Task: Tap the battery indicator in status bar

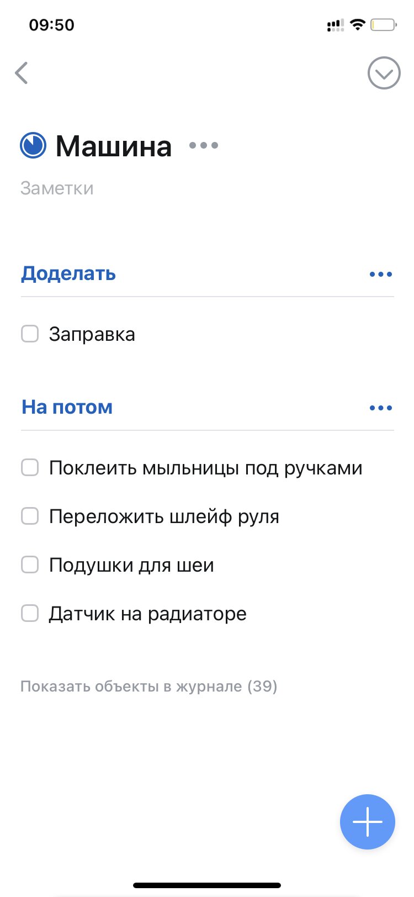Action: [384, 25]
